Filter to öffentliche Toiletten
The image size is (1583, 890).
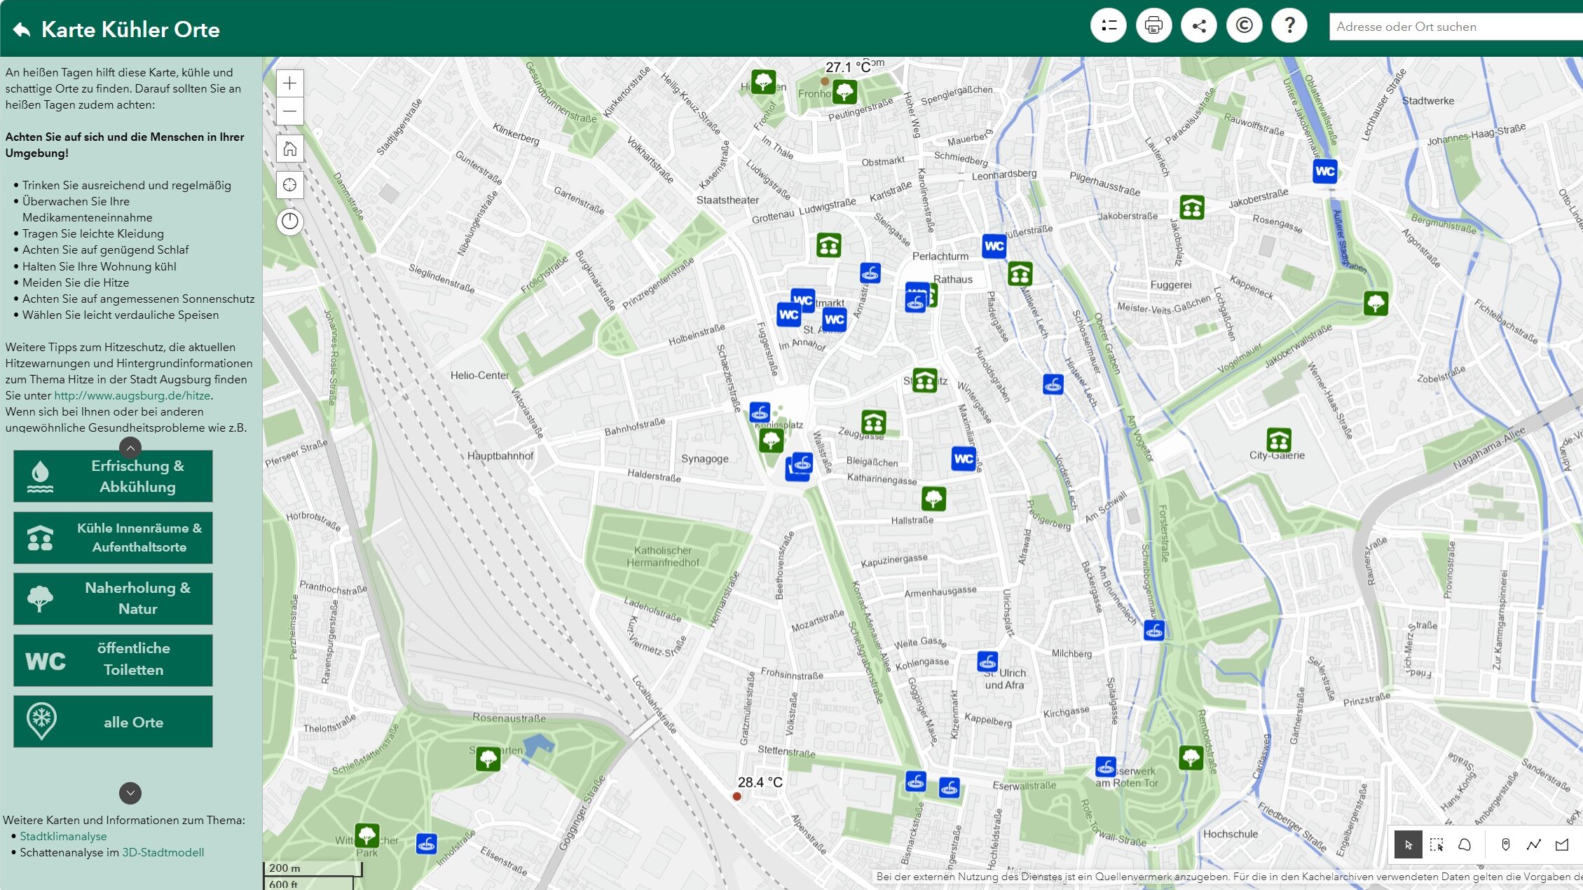113,660
